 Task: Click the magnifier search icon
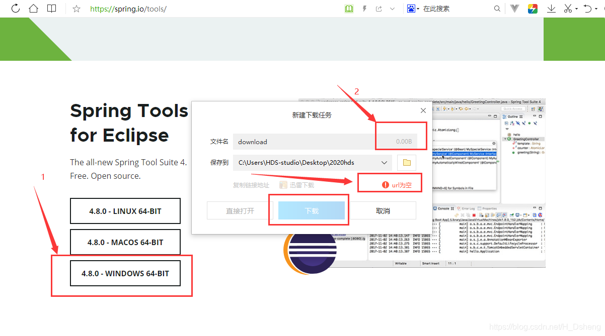[x=497, y=9]
